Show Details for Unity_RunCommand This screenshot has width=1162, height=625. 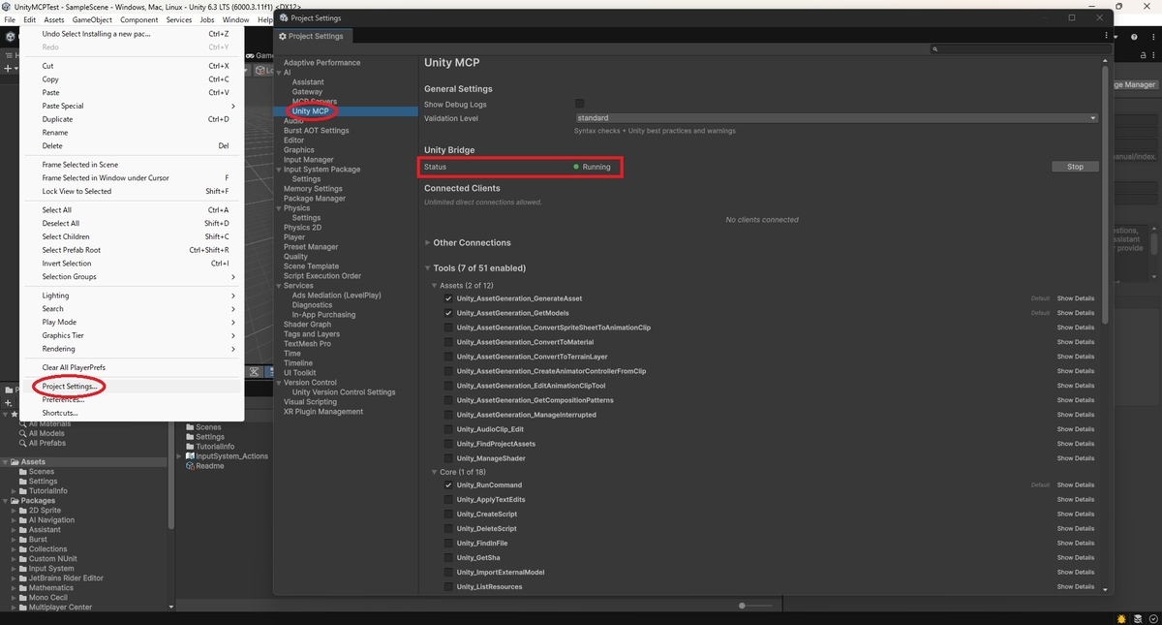tap(1075, 485)
